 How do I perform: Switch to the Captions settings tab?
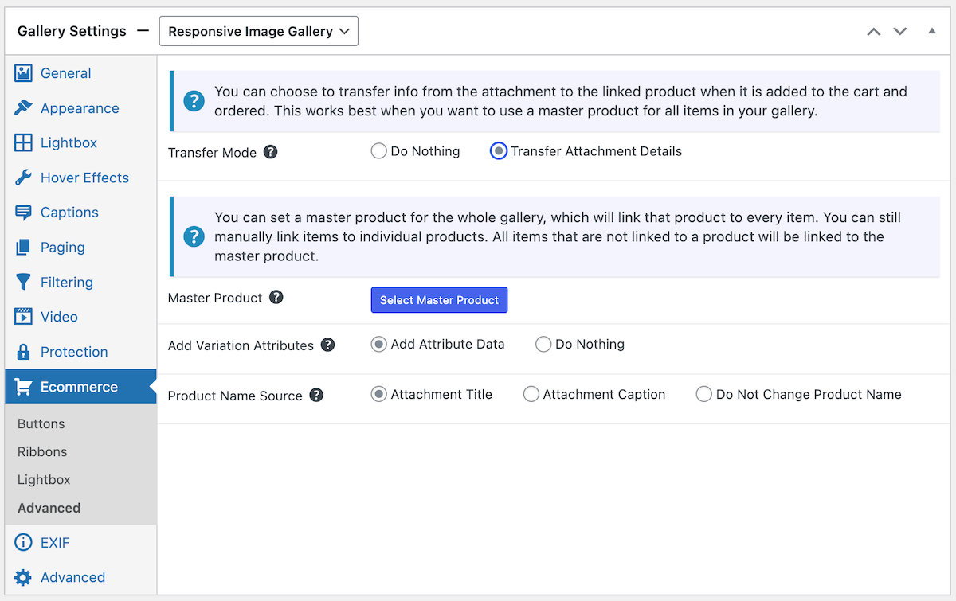click(69, 213)
